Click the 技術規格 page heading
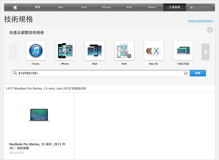219x160 pixels. pyautogui.click(x=19, y=19)
